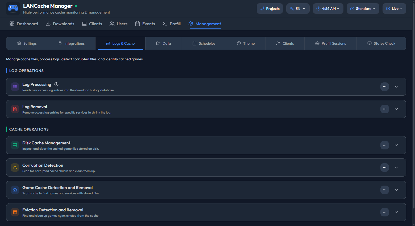Switch to the Prefill Sessions tab
Viewport: 415px width, 226px height.
330,43
